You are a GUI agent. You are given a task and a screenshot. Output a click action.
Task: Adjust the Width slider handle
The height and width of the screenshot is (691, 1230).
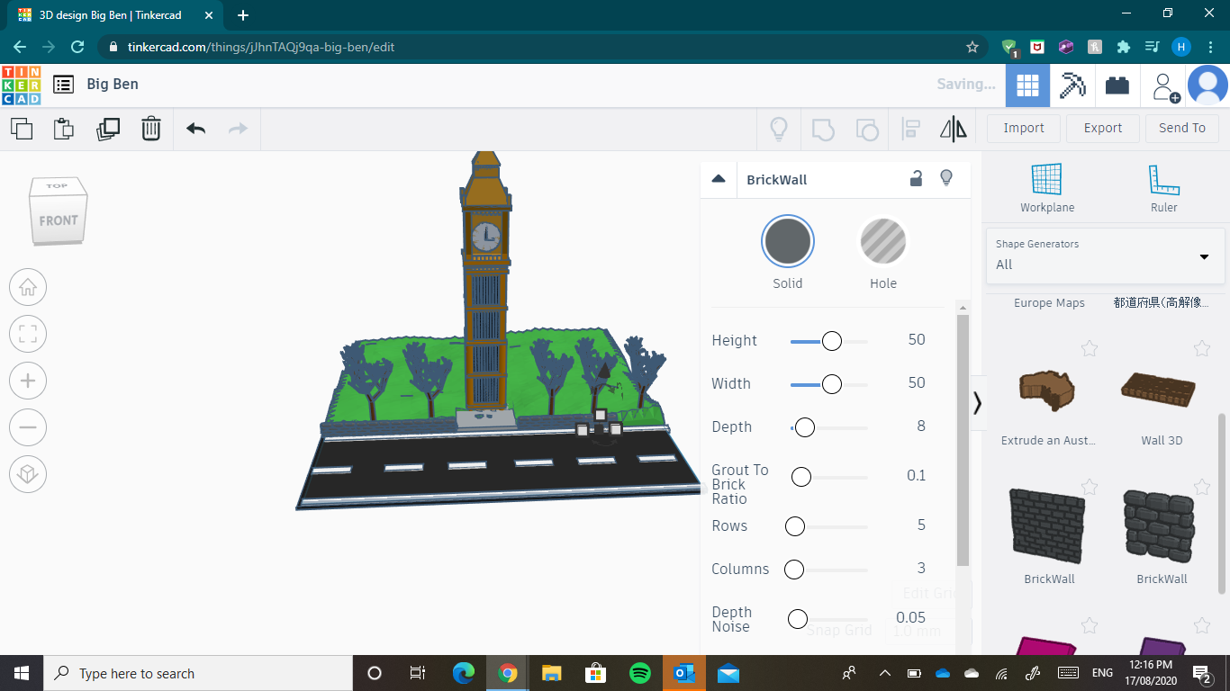coord(832,384)
